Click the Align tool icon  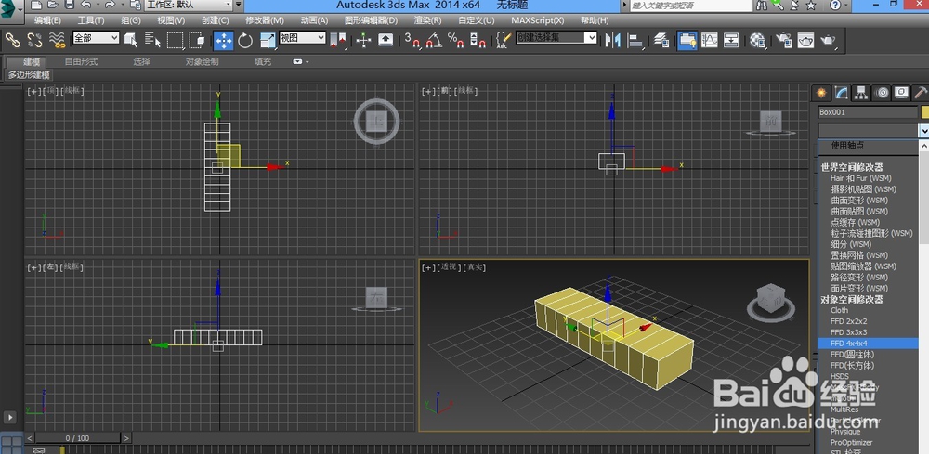pos(635,40)
